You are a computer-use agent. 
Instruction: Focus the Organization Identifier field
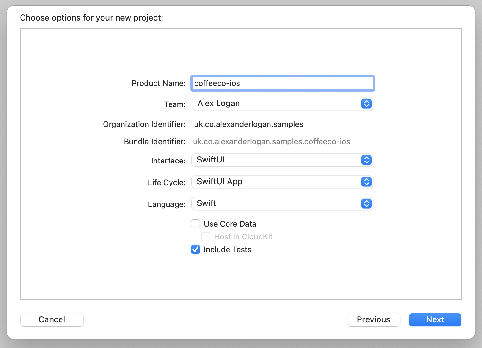click(282, 124)
